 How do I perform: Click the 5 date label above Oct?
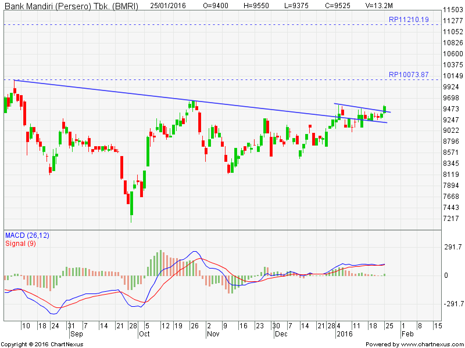coord(148,326)
